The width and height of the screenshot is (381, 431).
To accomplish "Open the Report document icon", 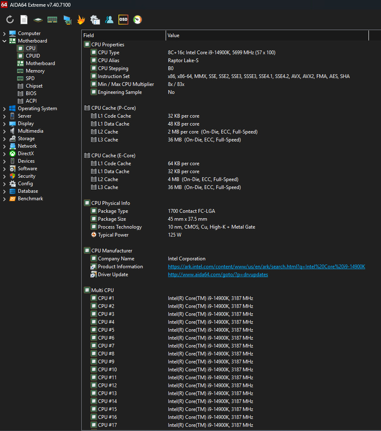I will point(24,20).
